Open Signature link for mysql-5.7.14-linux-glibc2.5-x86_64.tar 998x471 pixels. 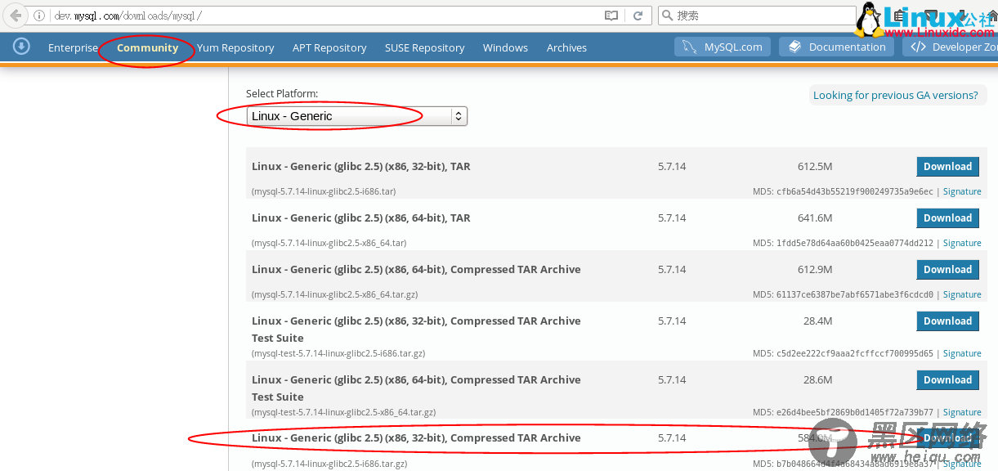pos(962,243)
